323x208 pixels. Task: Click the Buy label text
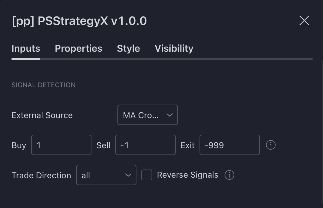click(x=19, y=145)
